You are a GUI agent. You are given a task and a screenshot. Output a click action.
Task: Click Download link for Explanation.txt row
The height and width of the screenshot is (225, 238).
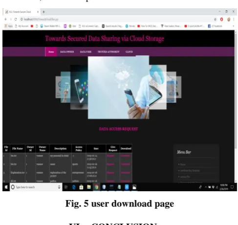[125, 173]
